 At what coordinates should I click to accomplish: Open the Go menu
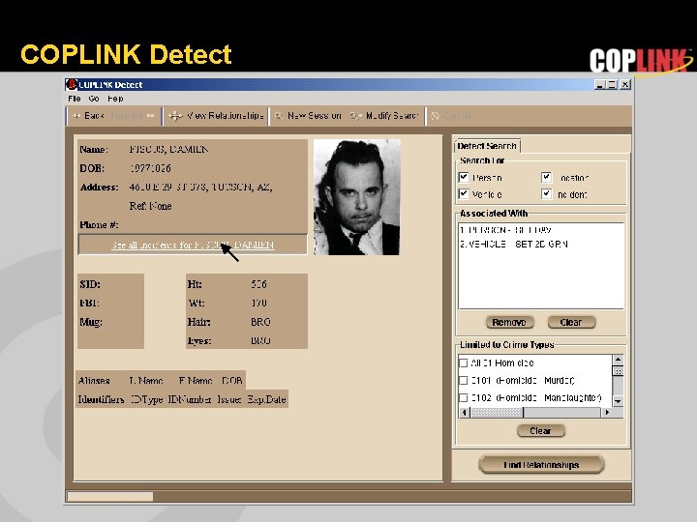click(x=93, y=99)
